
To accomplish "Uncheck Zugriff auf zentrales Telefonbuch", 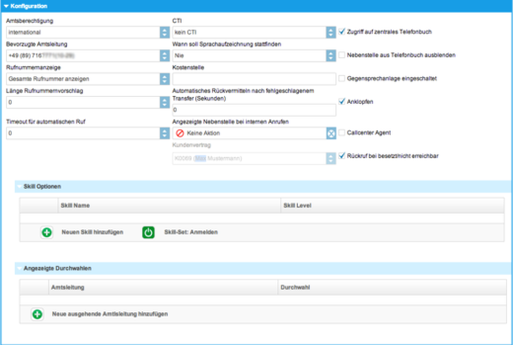I will [x=342, y=32].
